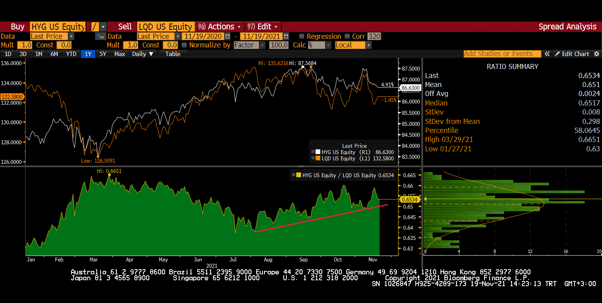Click the orange LQD US Equity legend swatch
This screenshot has width=602, height=303.
pos(318,158)
